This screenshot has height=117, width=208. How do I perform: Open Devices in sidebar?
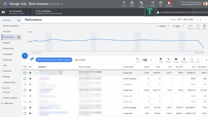[6, 92]
